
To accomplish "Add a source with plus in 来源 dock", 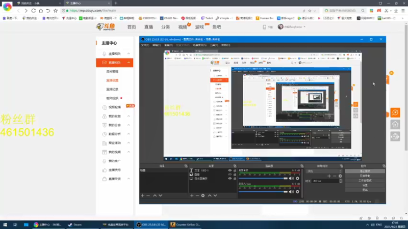I will 192,195.
